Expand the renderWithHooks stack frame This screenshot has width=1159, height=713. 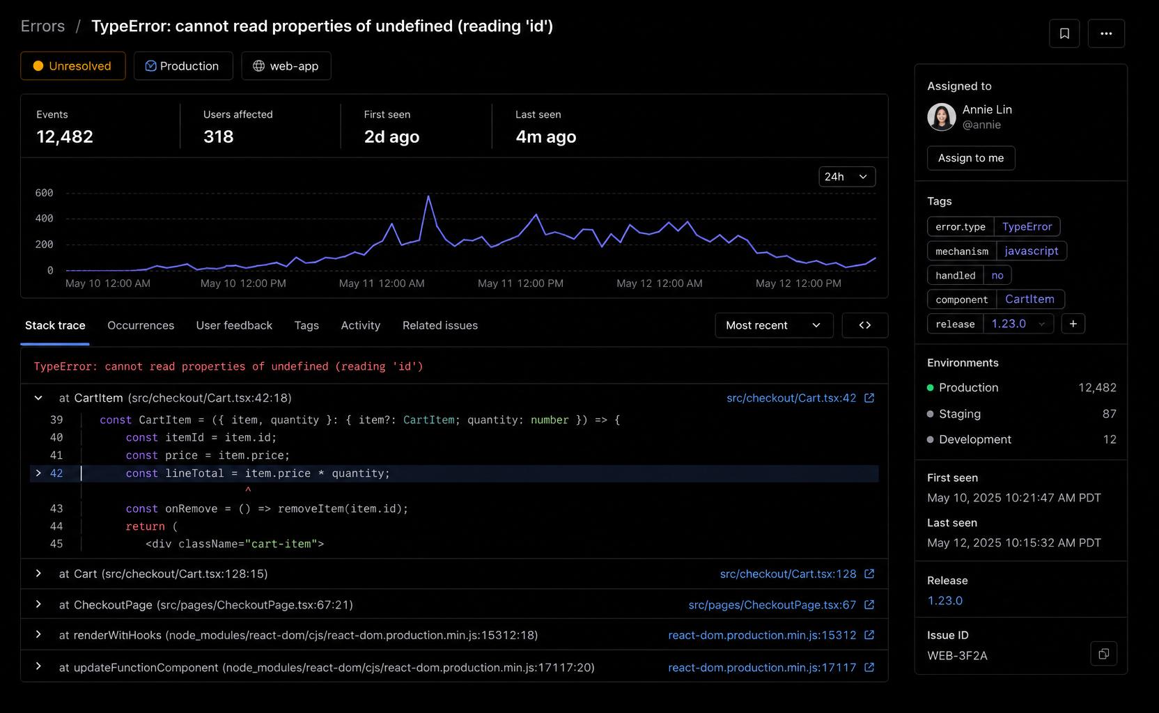point(38,635)
